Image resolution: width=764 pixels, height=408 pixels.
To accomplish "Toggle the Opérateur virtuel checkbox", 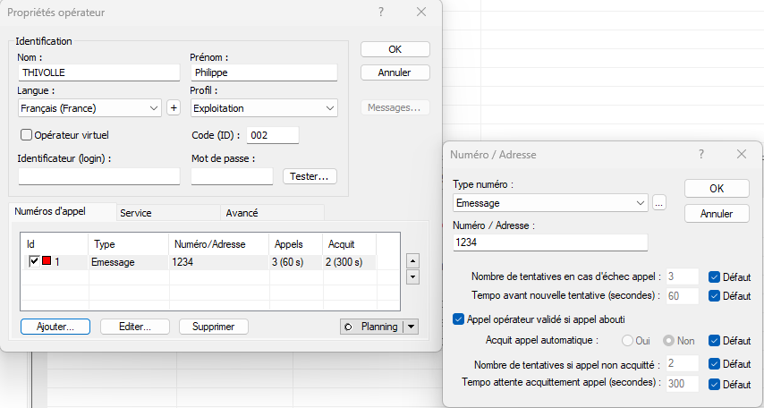I will [26, 134].
